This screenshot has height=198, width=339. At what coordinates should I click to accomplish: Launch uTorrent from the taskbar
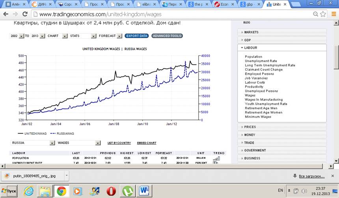coord(128,191)
